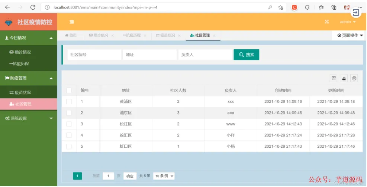Check the row for 虹口区
367x187 pixels.
[x=69, y=147]
